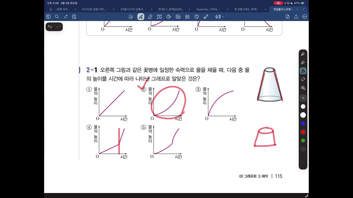
Task: Close the iteach4u_71410 tab
Action: tap(228, 9)
